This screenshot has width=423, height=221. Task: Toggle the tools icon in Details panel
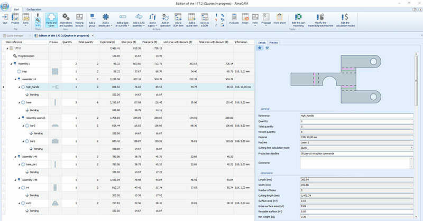(x=268, y=48)
